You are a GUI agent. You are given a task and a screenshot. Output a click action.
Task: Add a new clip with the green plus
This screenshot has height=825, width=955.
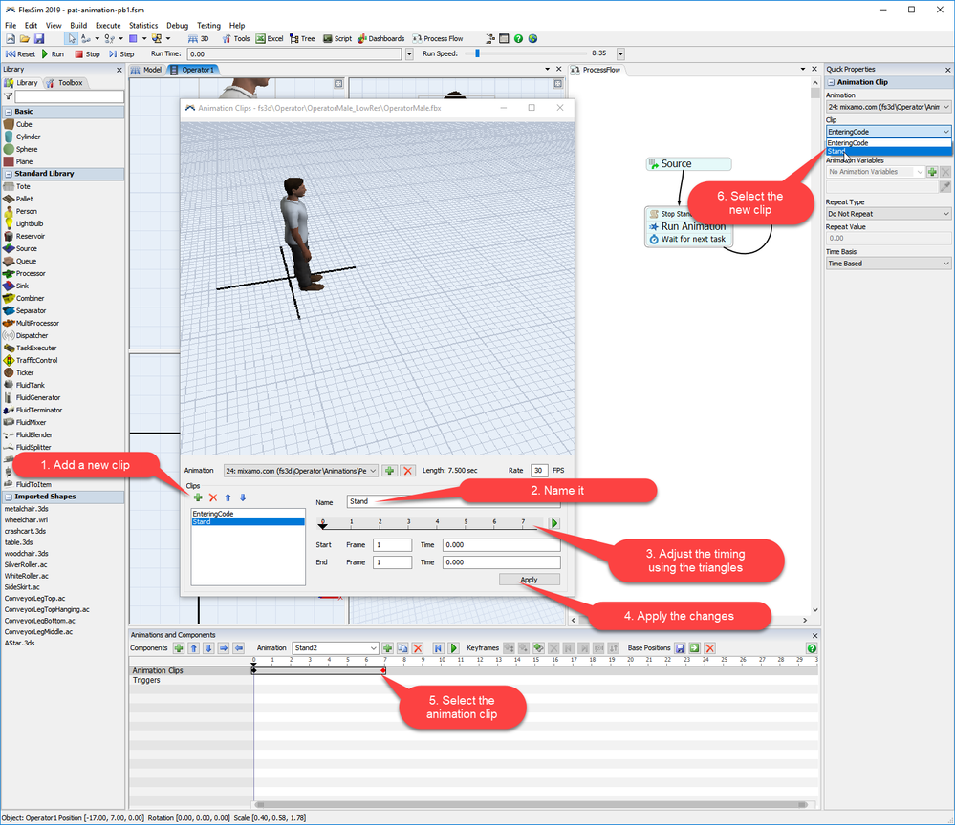click(198, 497)
